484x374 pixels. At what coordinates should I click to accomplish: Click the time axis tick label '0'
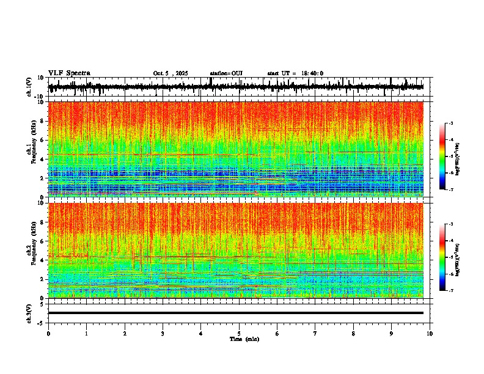click(48, 334)
